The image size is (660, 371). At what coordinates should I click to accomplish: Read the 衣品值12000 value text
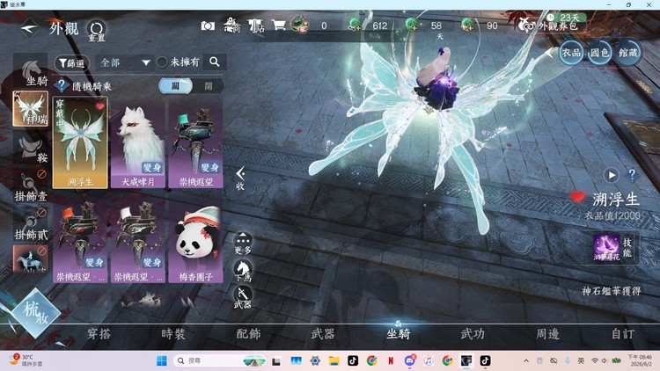tap(612, 216)
